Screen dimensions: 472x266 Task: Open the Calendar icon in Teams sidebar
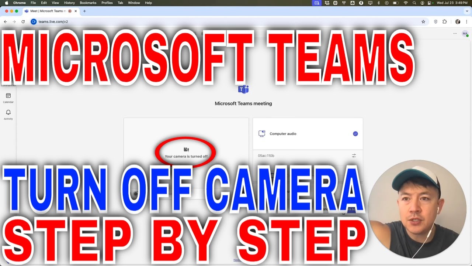8,96
